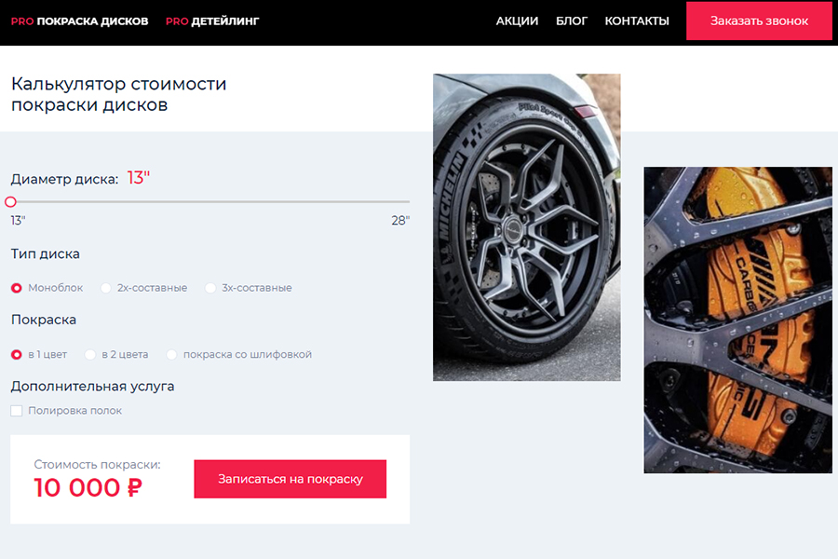Click the 28" maximum diameter label
Viewport: 838px width, 559px height.
(400, 221)
